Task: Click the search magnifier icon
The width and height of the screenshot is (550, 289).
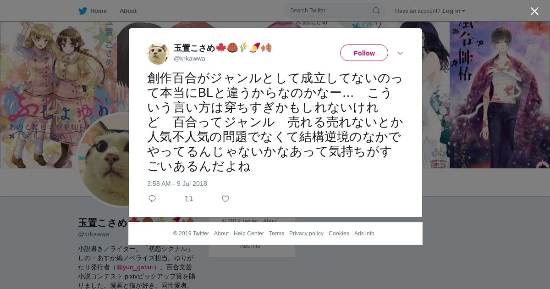Action: click(376, 11)
